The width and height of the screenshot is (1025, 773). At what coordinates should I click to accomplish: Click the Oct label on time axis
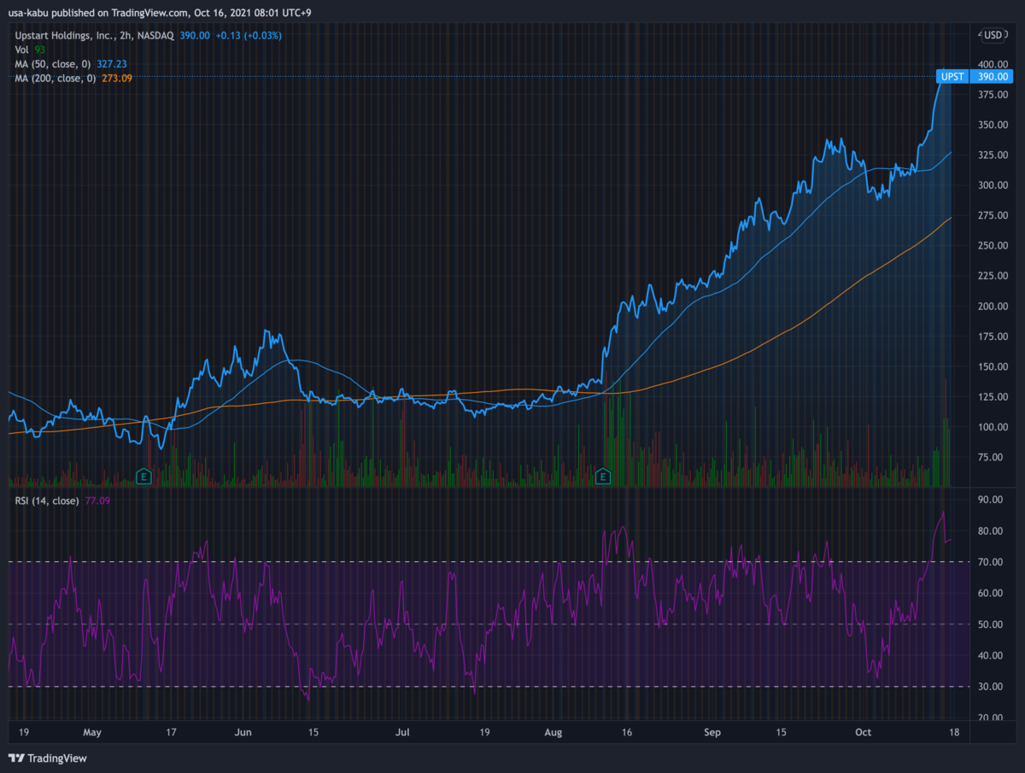pyautogui.click(x=863, y=732)
